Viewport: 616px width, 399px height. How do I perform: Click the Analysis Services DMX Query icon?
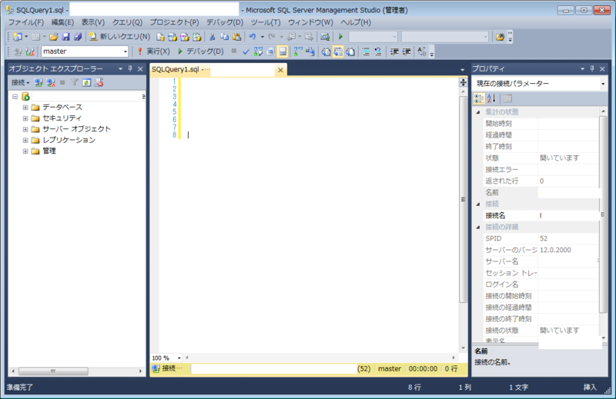(x=185, y=37)
